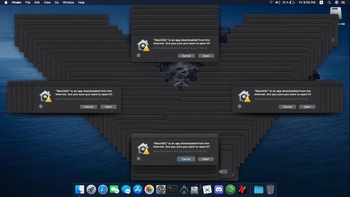This screenshot has width=350, height=197.
Task: Open the Finder menu
Action: point(16,2)
